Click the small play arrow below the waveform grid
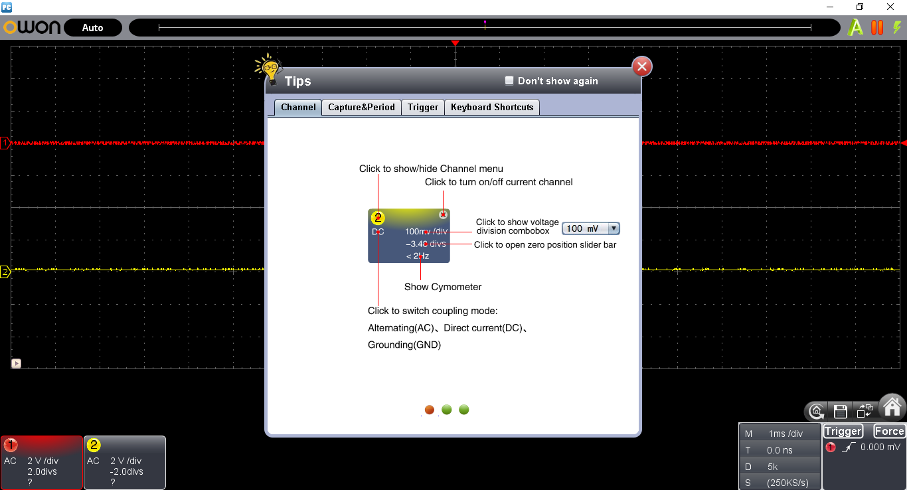907x490 pixels. 16,363
